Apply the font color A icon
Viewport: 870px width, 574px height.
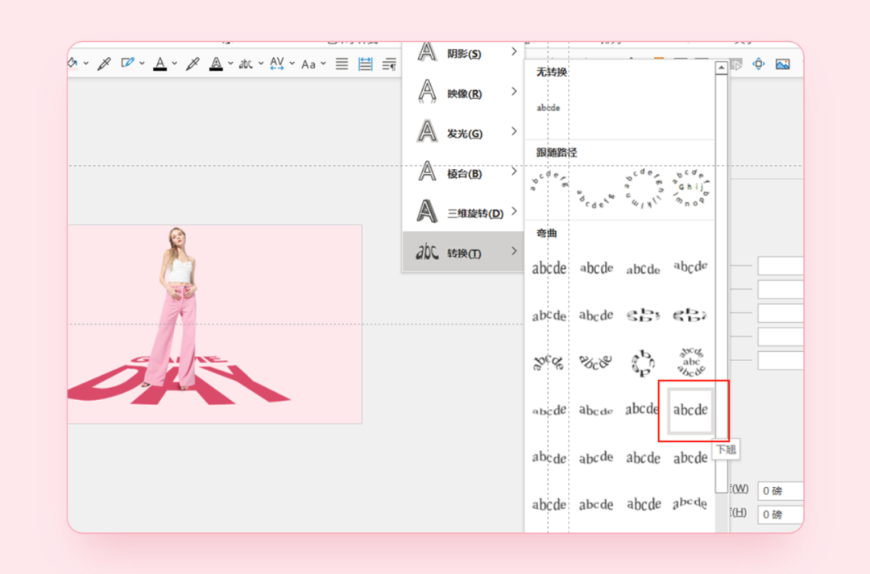tap(159, 64)
